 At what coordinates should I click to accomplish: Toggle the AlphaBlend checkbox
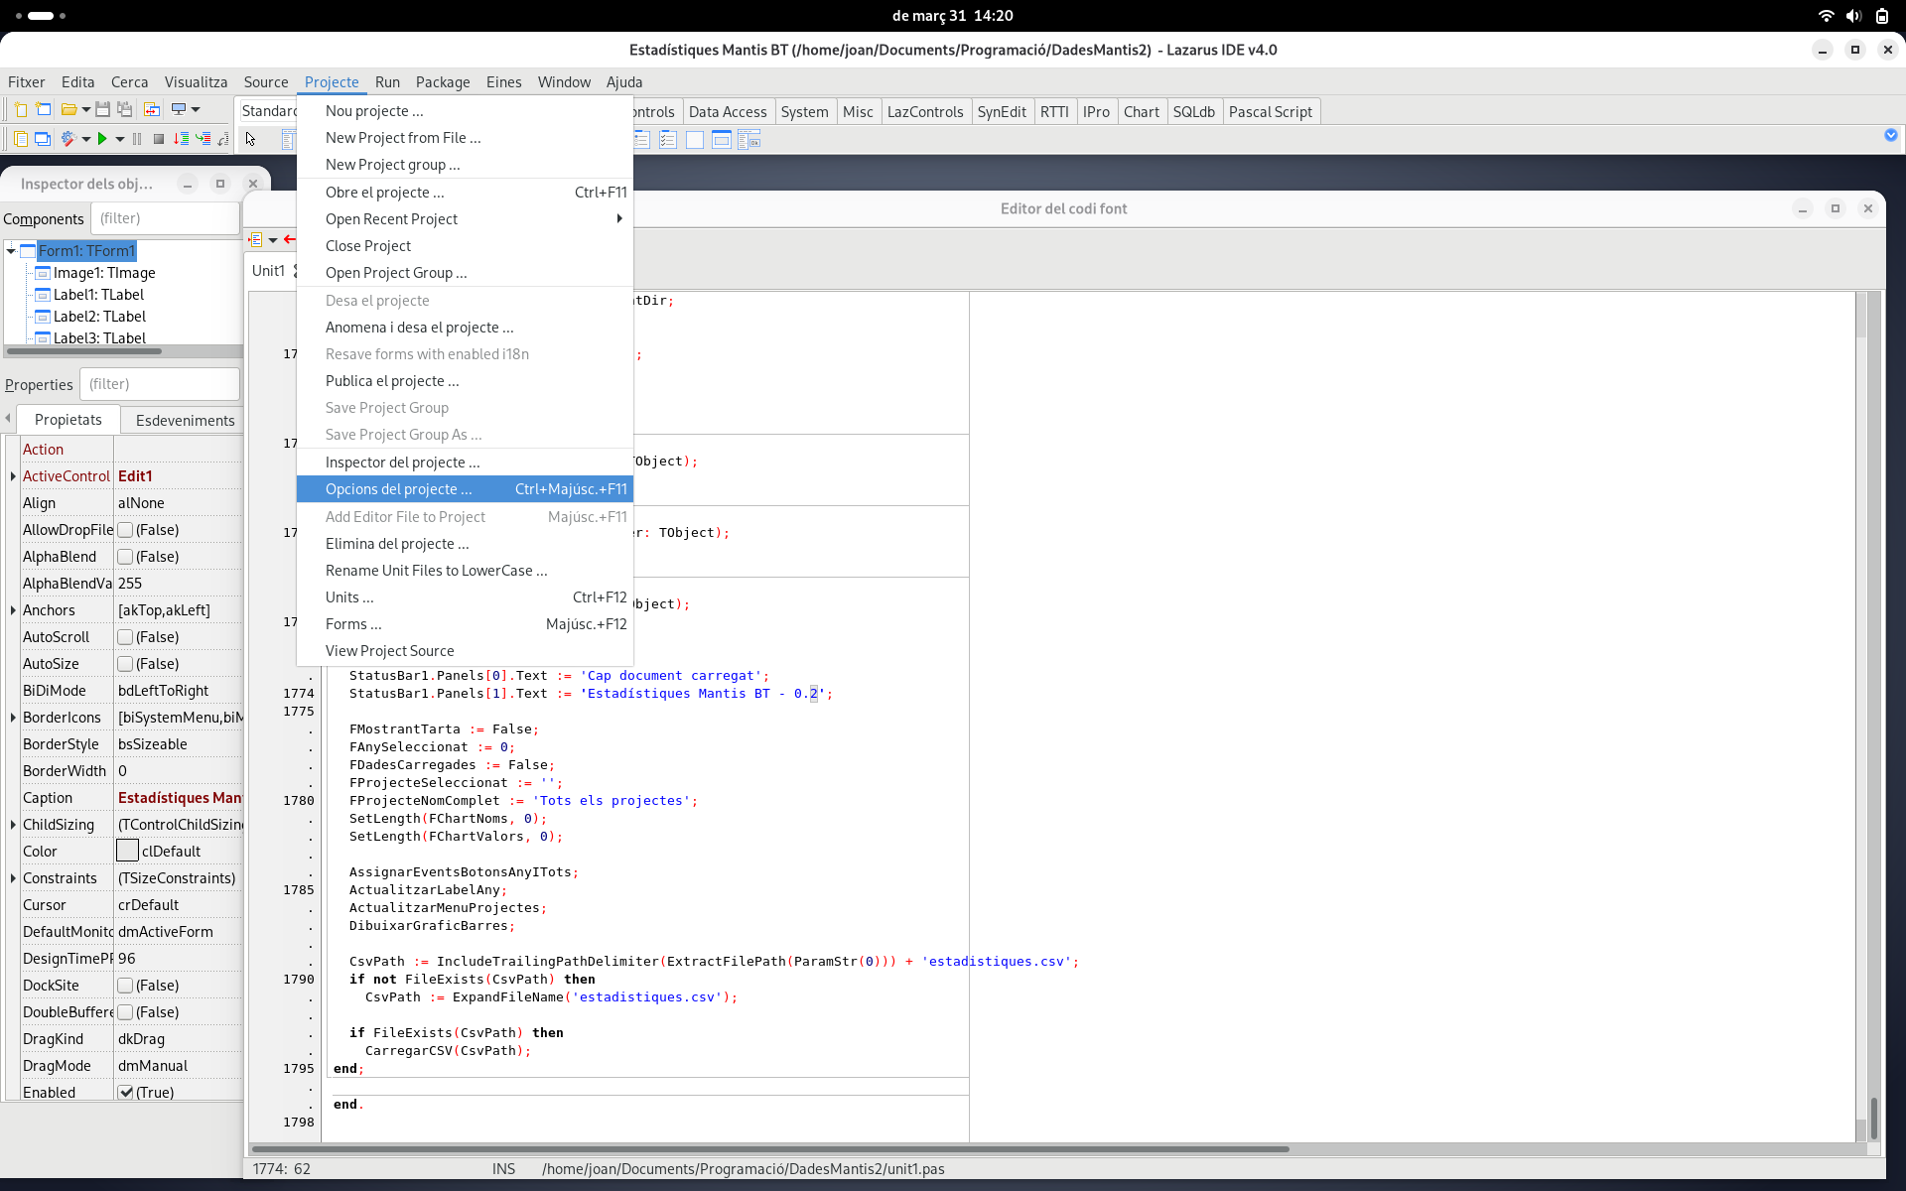(126, 557)
